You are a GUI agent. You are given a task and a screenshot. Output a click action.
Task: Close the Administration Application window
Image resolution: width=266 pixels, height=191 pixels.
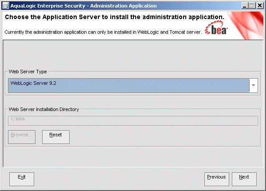tap(260, 6)
